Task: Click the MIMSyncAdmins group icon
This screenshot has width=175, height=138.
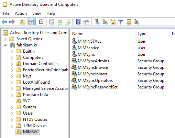Action: (x=74, y=61)
